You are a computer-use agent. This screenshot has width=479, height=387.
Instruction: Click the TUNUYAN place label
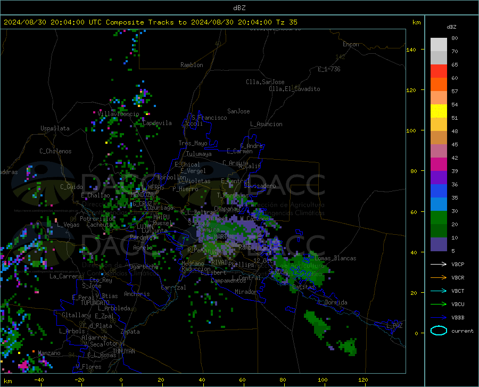pyautogui.click(x=123, y=351)
